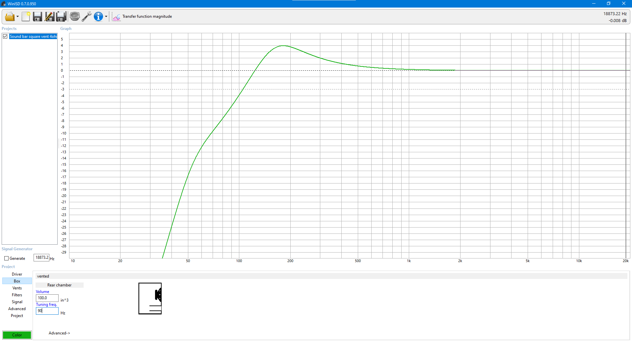
Task: Select Sound bar square vent project entry
Action: click(33, 37)
